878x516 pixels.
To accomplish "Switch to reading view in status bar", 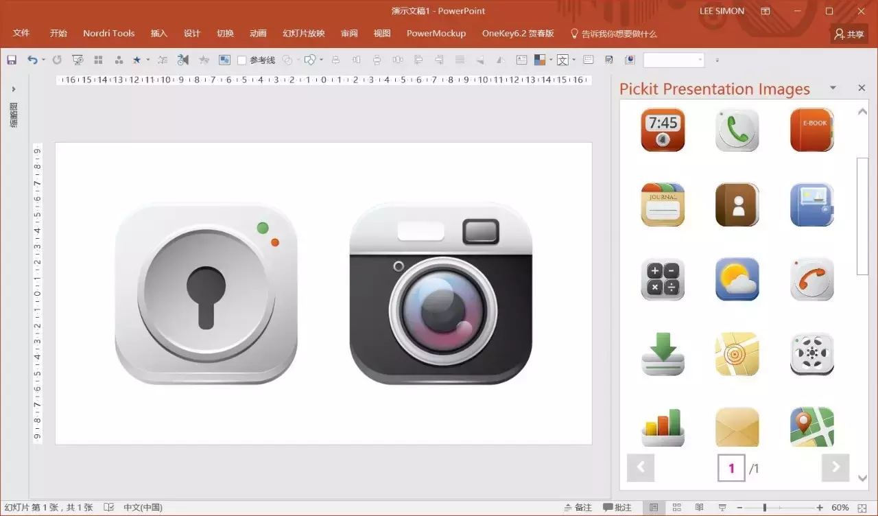I will (699, 508).
